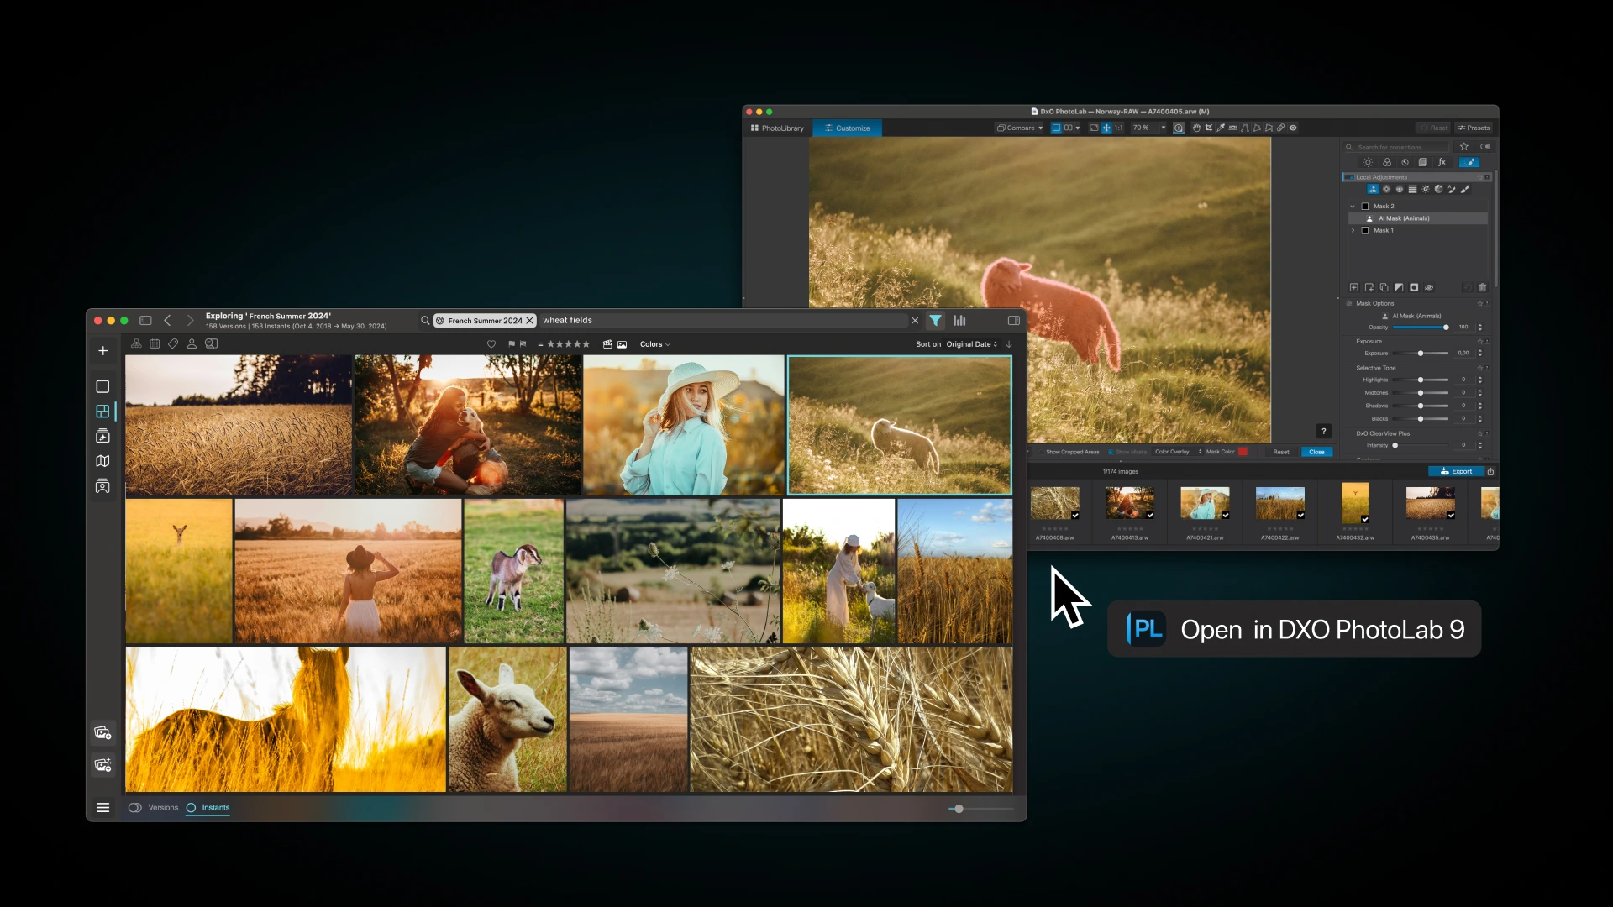Select the grid layout view icon

coord(102,412)
